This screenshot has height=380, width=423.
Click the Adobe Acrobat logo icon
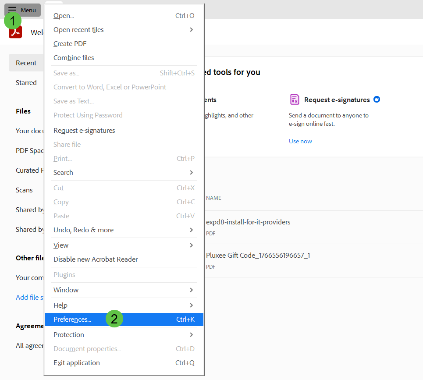click(x=16, y=33)
